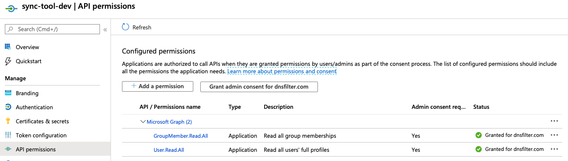Click the Configured permissions heading
568x161 pixels.
tap(159, 51)
